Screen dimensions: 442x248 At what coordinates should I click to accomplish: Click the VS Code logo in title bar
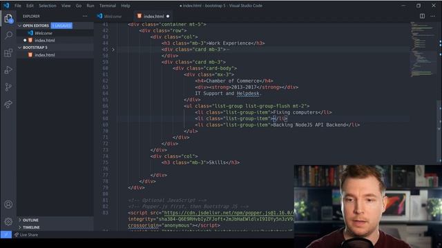point(6,6)
